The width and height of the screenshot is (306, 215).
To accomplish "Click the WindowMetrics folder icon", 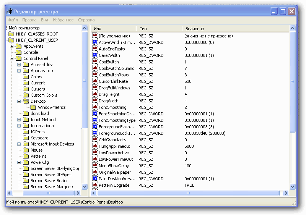I will pyautogui.click(x=33, y=107).
